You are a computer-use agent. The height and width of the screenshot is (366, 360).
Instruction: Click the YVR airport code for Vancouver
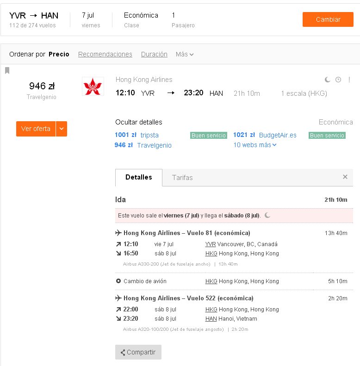[211, 244]
